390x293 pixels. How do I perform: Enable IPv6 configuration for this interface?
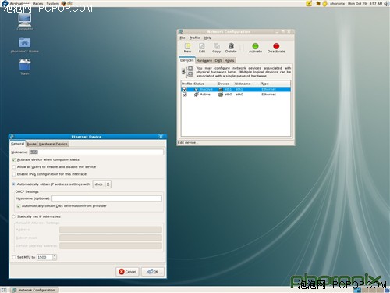click(x=14, y=174)
